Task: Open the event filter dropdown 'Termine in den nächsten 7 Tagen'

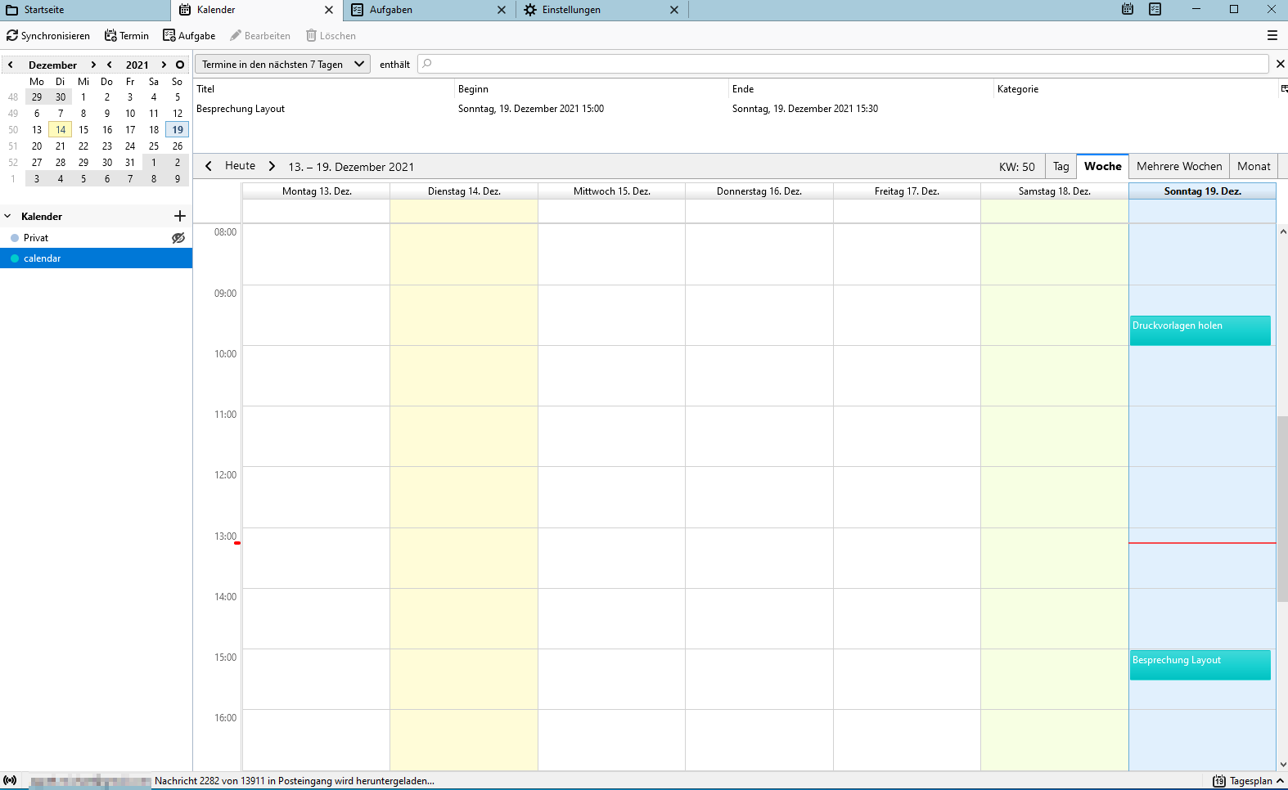Action: tap(282, 65)
